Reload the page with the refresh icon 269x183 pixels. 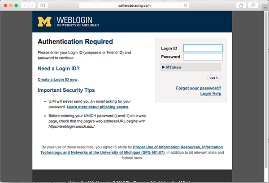tap(186, 5)
